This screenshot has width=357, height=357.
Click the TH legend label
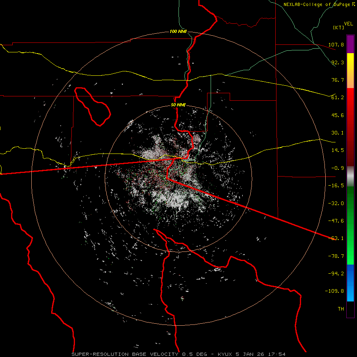(x=341, y=309)
